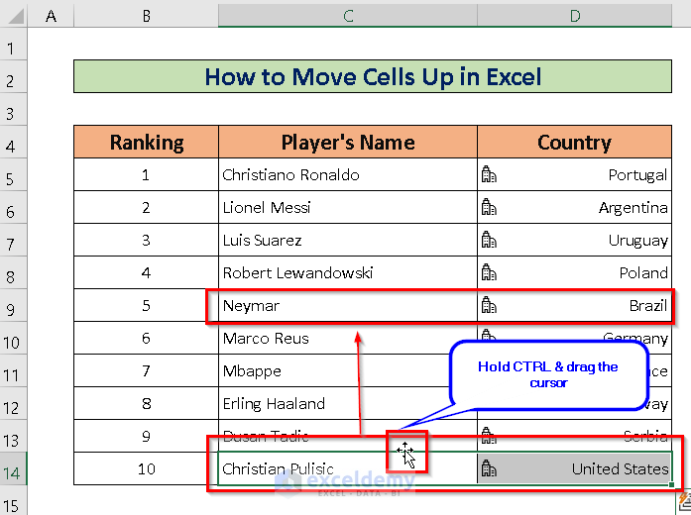Select row 12 header
This screenshot has height=515, width=691.
click(13, 403)
